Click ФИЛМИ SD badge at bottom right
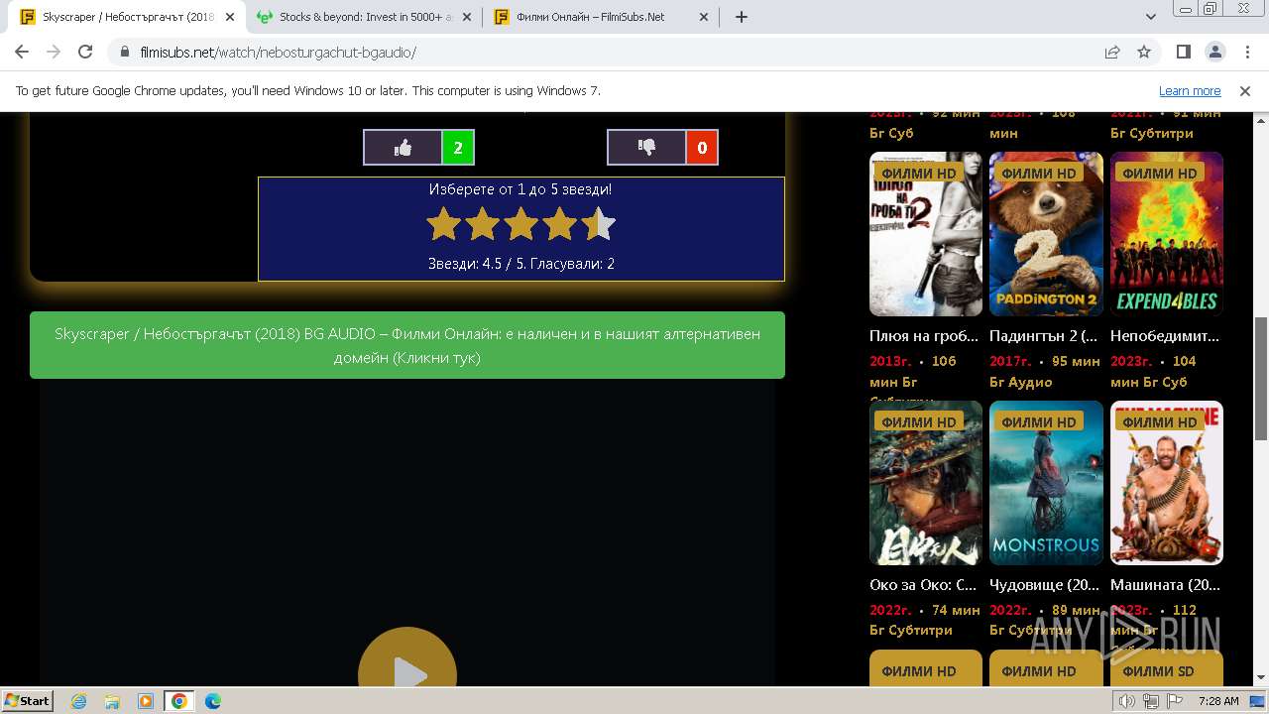 coord(1158,671)
